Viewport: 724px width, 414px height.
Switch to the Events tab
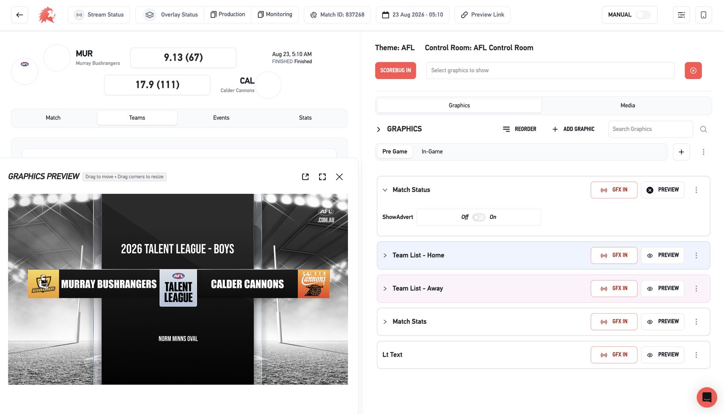click(221, 118)
